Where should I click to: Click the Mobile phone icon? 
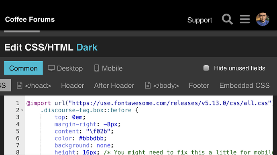click(x=96, y=68)
